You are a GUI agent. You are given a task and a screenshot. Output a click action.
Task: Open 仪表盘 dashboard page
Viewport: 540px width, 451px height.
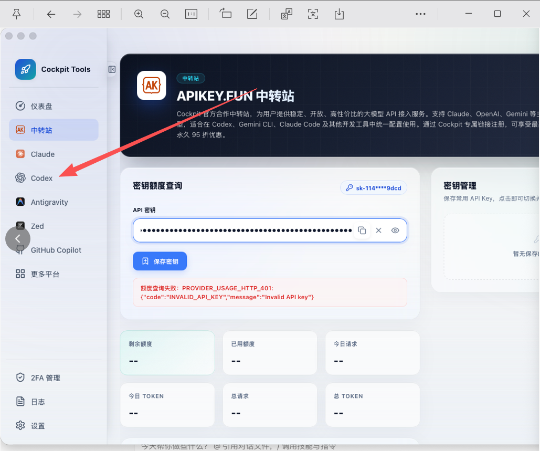click(54, 106)
